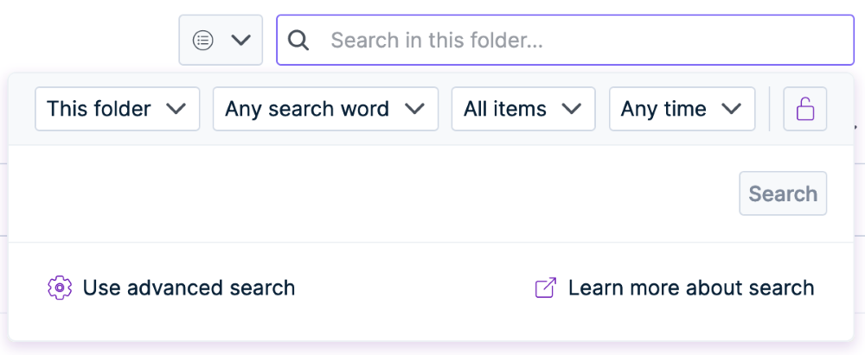This screenshot has width=865, height=355.
Task: Click the chevron in This folder dropdown
Action: [176, 109]
